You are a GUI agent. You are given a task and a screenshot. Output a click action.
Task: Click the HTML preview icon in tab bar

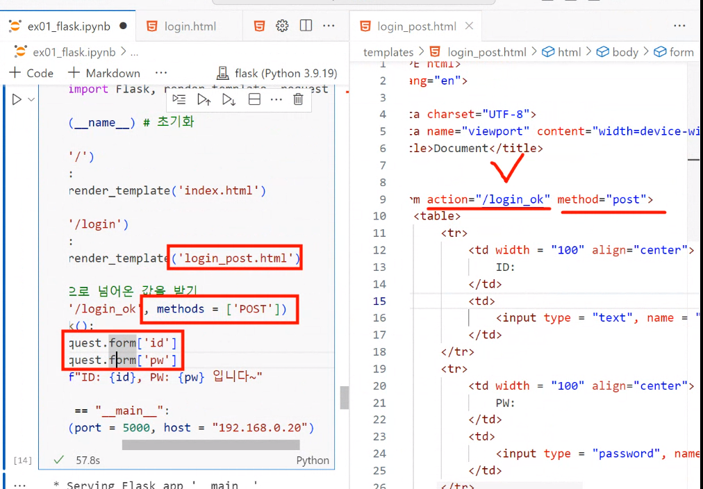(x=259, y=26)
